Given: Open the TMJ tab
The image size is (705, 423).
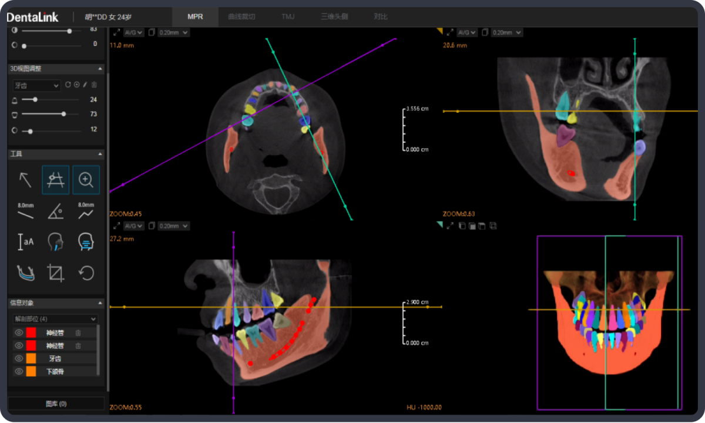Looking at the screenshot, I should tap(288, 16).
